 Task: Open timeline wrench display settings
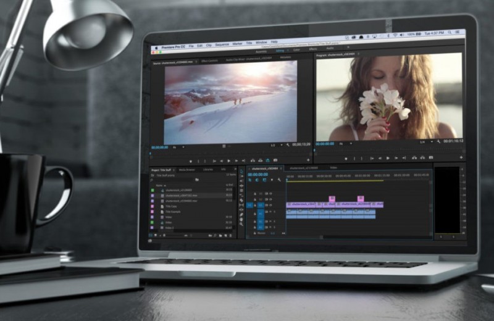(279, 180)
